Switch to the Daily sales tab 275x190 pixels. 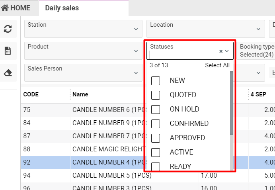click(x=62, y=8)
